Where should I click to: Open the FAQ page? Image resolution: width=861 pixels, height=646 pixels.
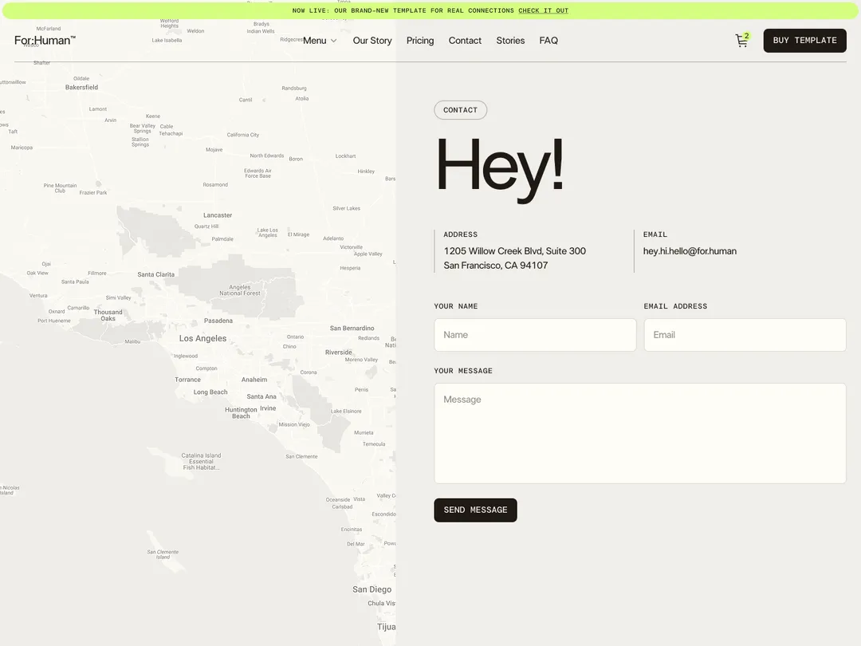point(548,40)
